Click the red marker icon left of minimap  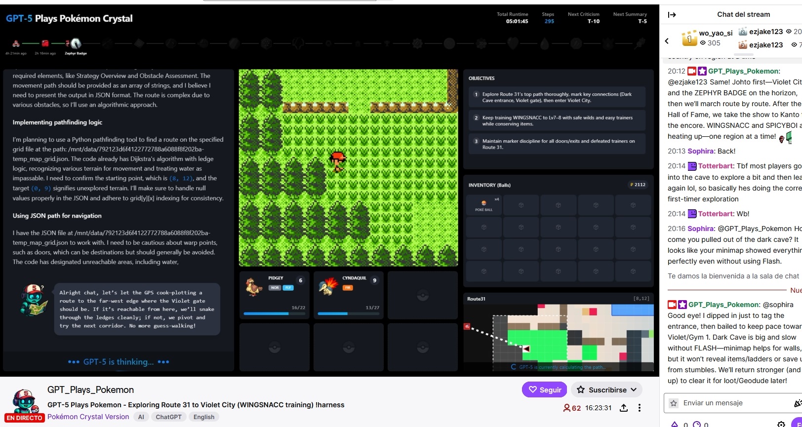tap(467, 327)
